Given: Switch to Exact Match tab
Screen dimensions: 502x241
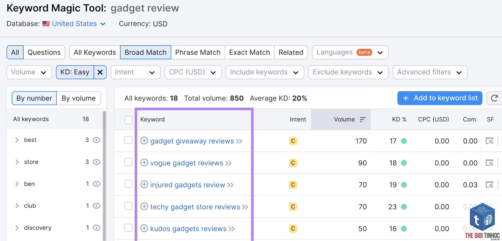Looking at the screenshot, I should click(250, 52).
